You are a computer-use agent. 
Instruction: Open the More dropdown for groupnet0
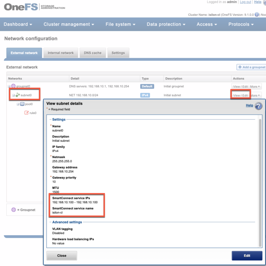coord(255,87)
